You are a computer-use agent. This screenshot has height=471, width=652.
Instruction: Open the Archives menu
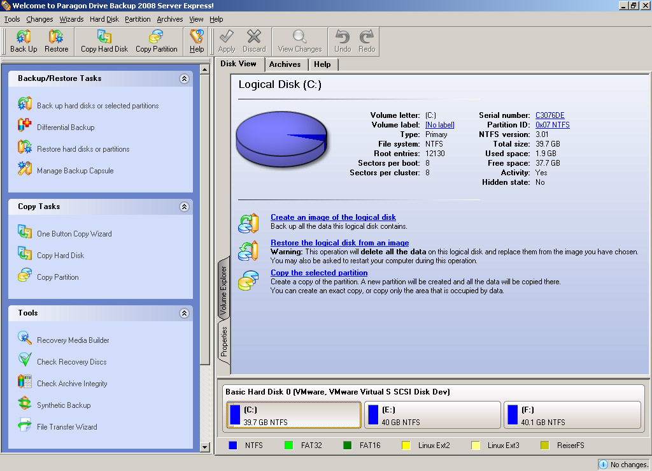click(169, 19)
